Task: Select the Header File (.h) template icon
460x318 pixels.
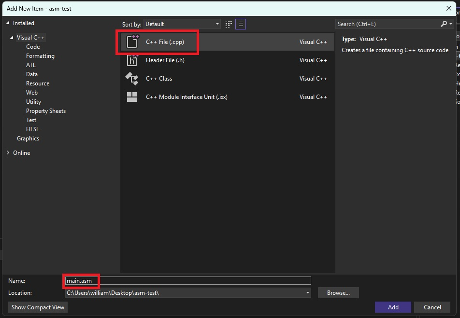Action: point(132,60)
